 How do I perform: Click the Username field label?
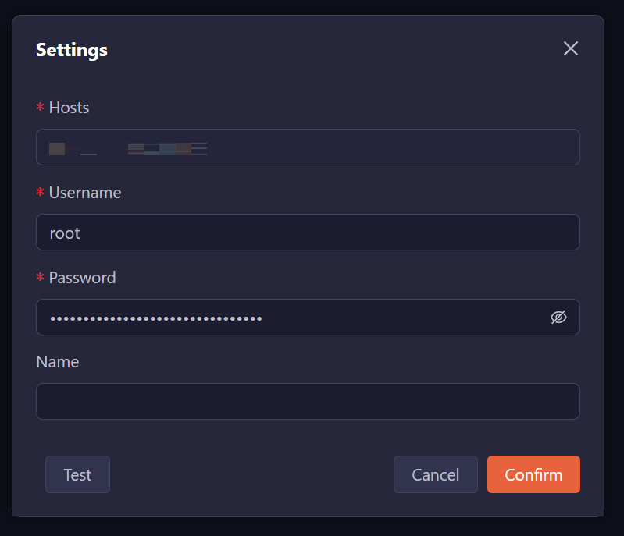pos(85,193)
